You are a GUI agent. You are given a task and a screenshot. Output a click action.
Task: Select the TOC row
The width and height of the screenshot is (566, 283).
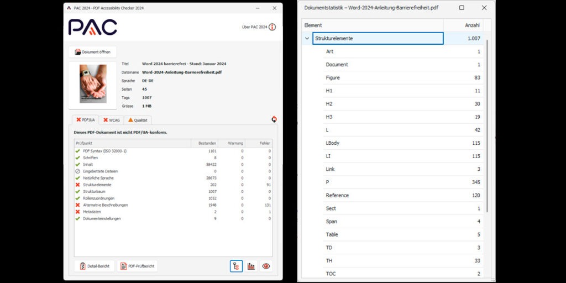pyautogui.click(x=403, y=274)
